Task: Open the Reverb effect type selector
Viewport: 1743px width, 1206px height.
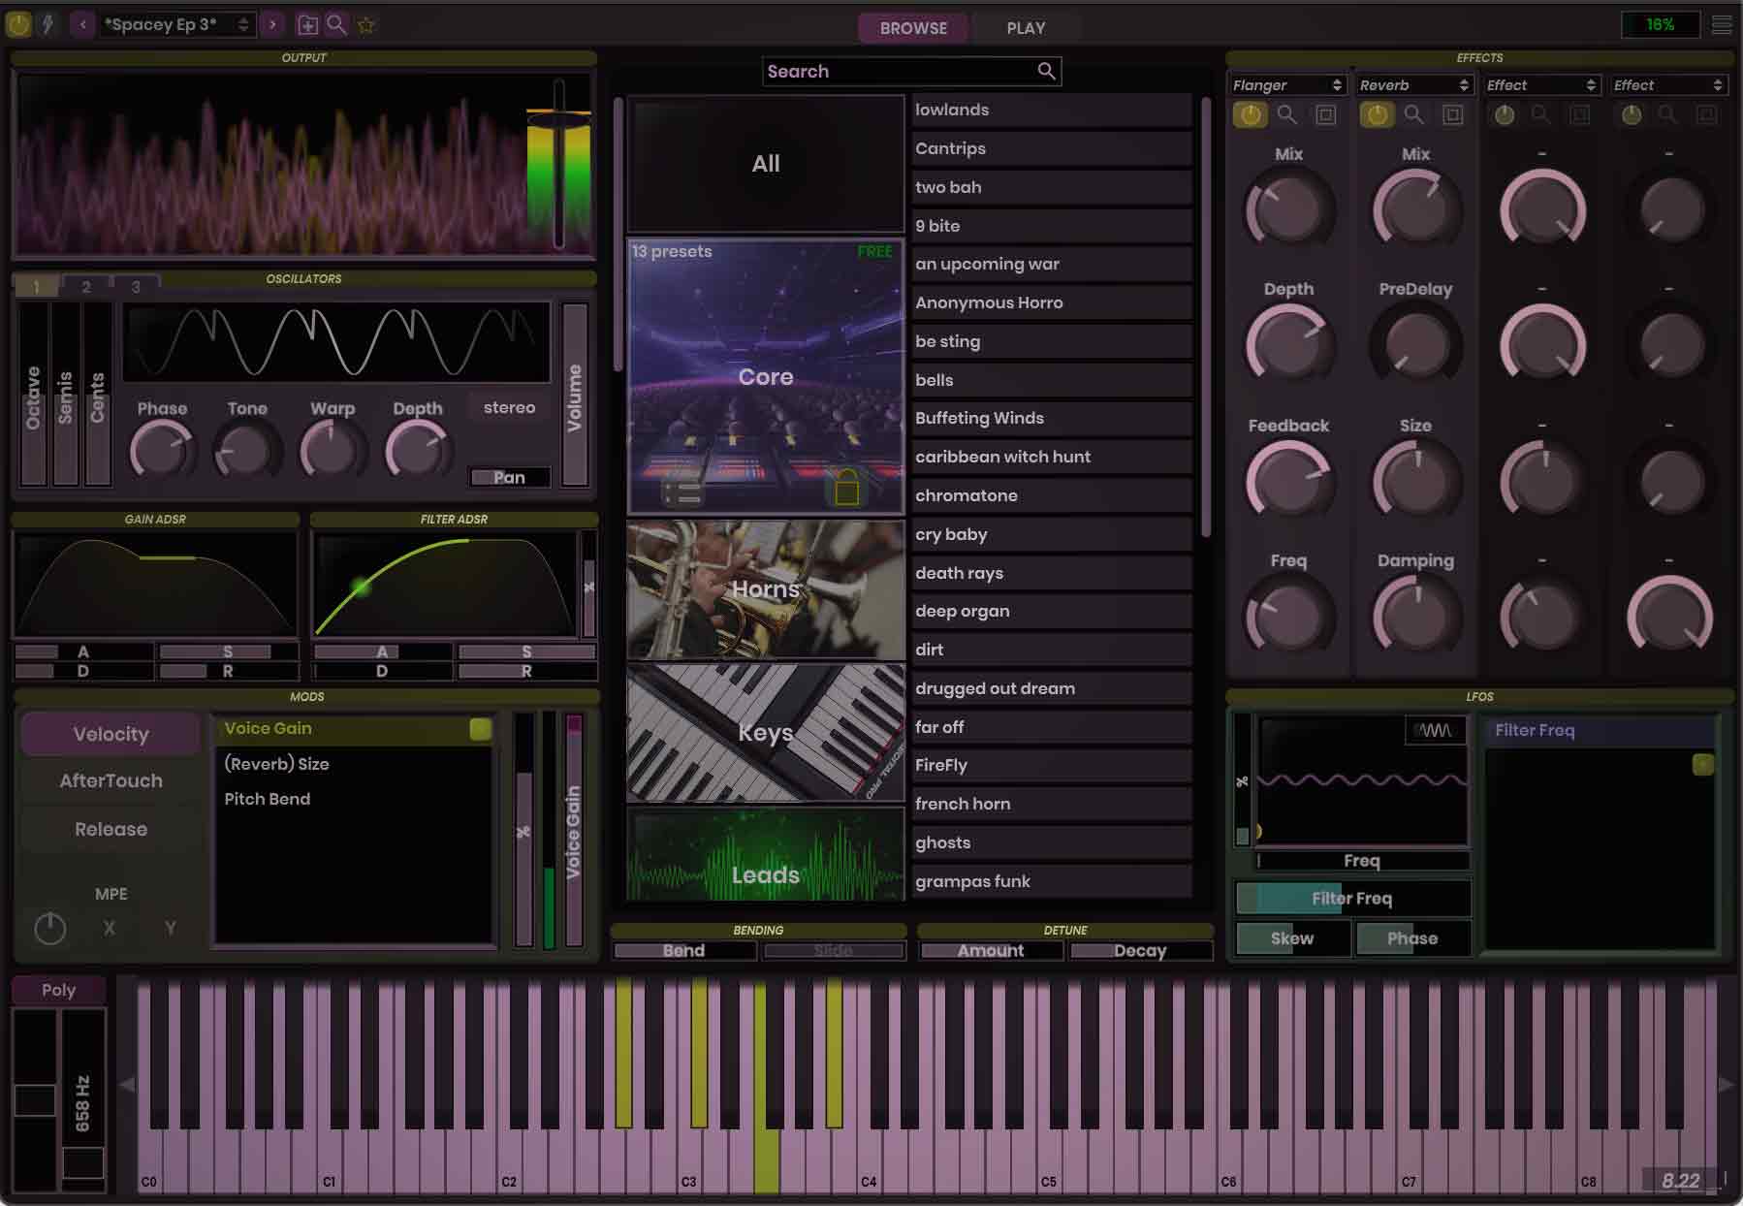Action: click(x=1414, y=84)
